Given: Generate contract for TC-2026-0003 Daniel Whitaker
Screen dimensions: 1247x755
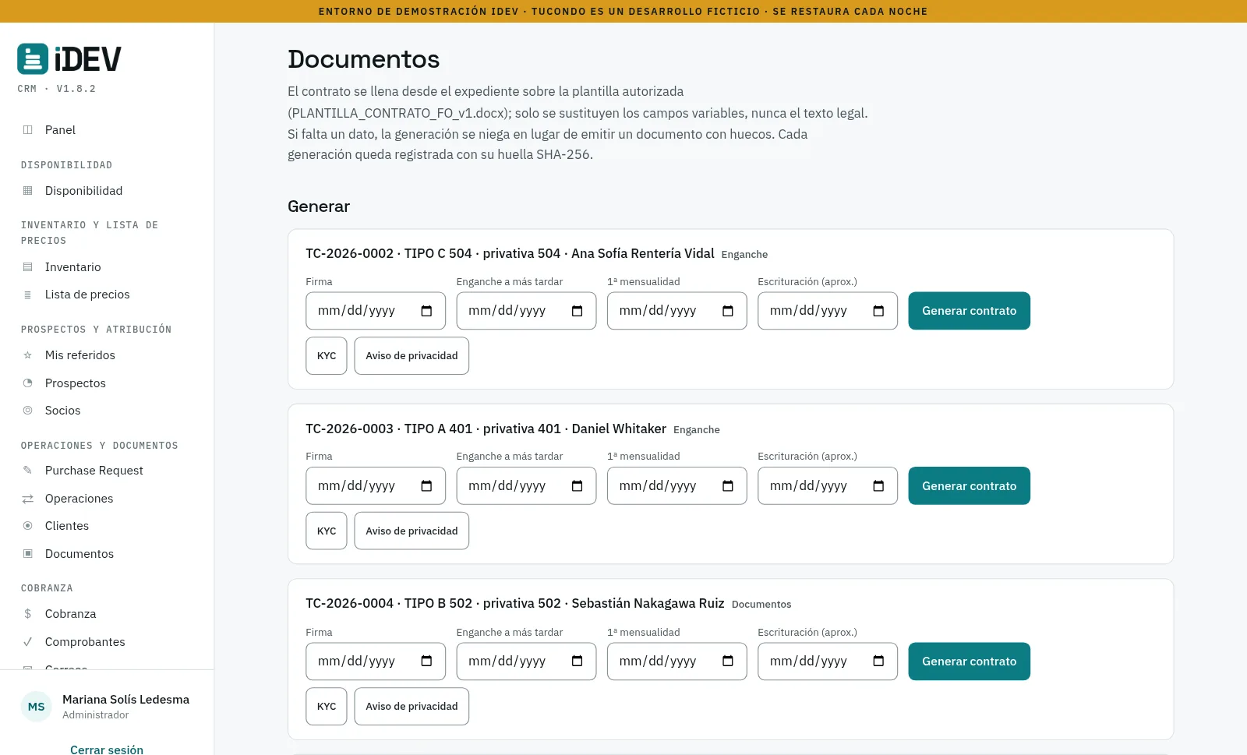Looking at the screenshot, I should click(969, 486).
